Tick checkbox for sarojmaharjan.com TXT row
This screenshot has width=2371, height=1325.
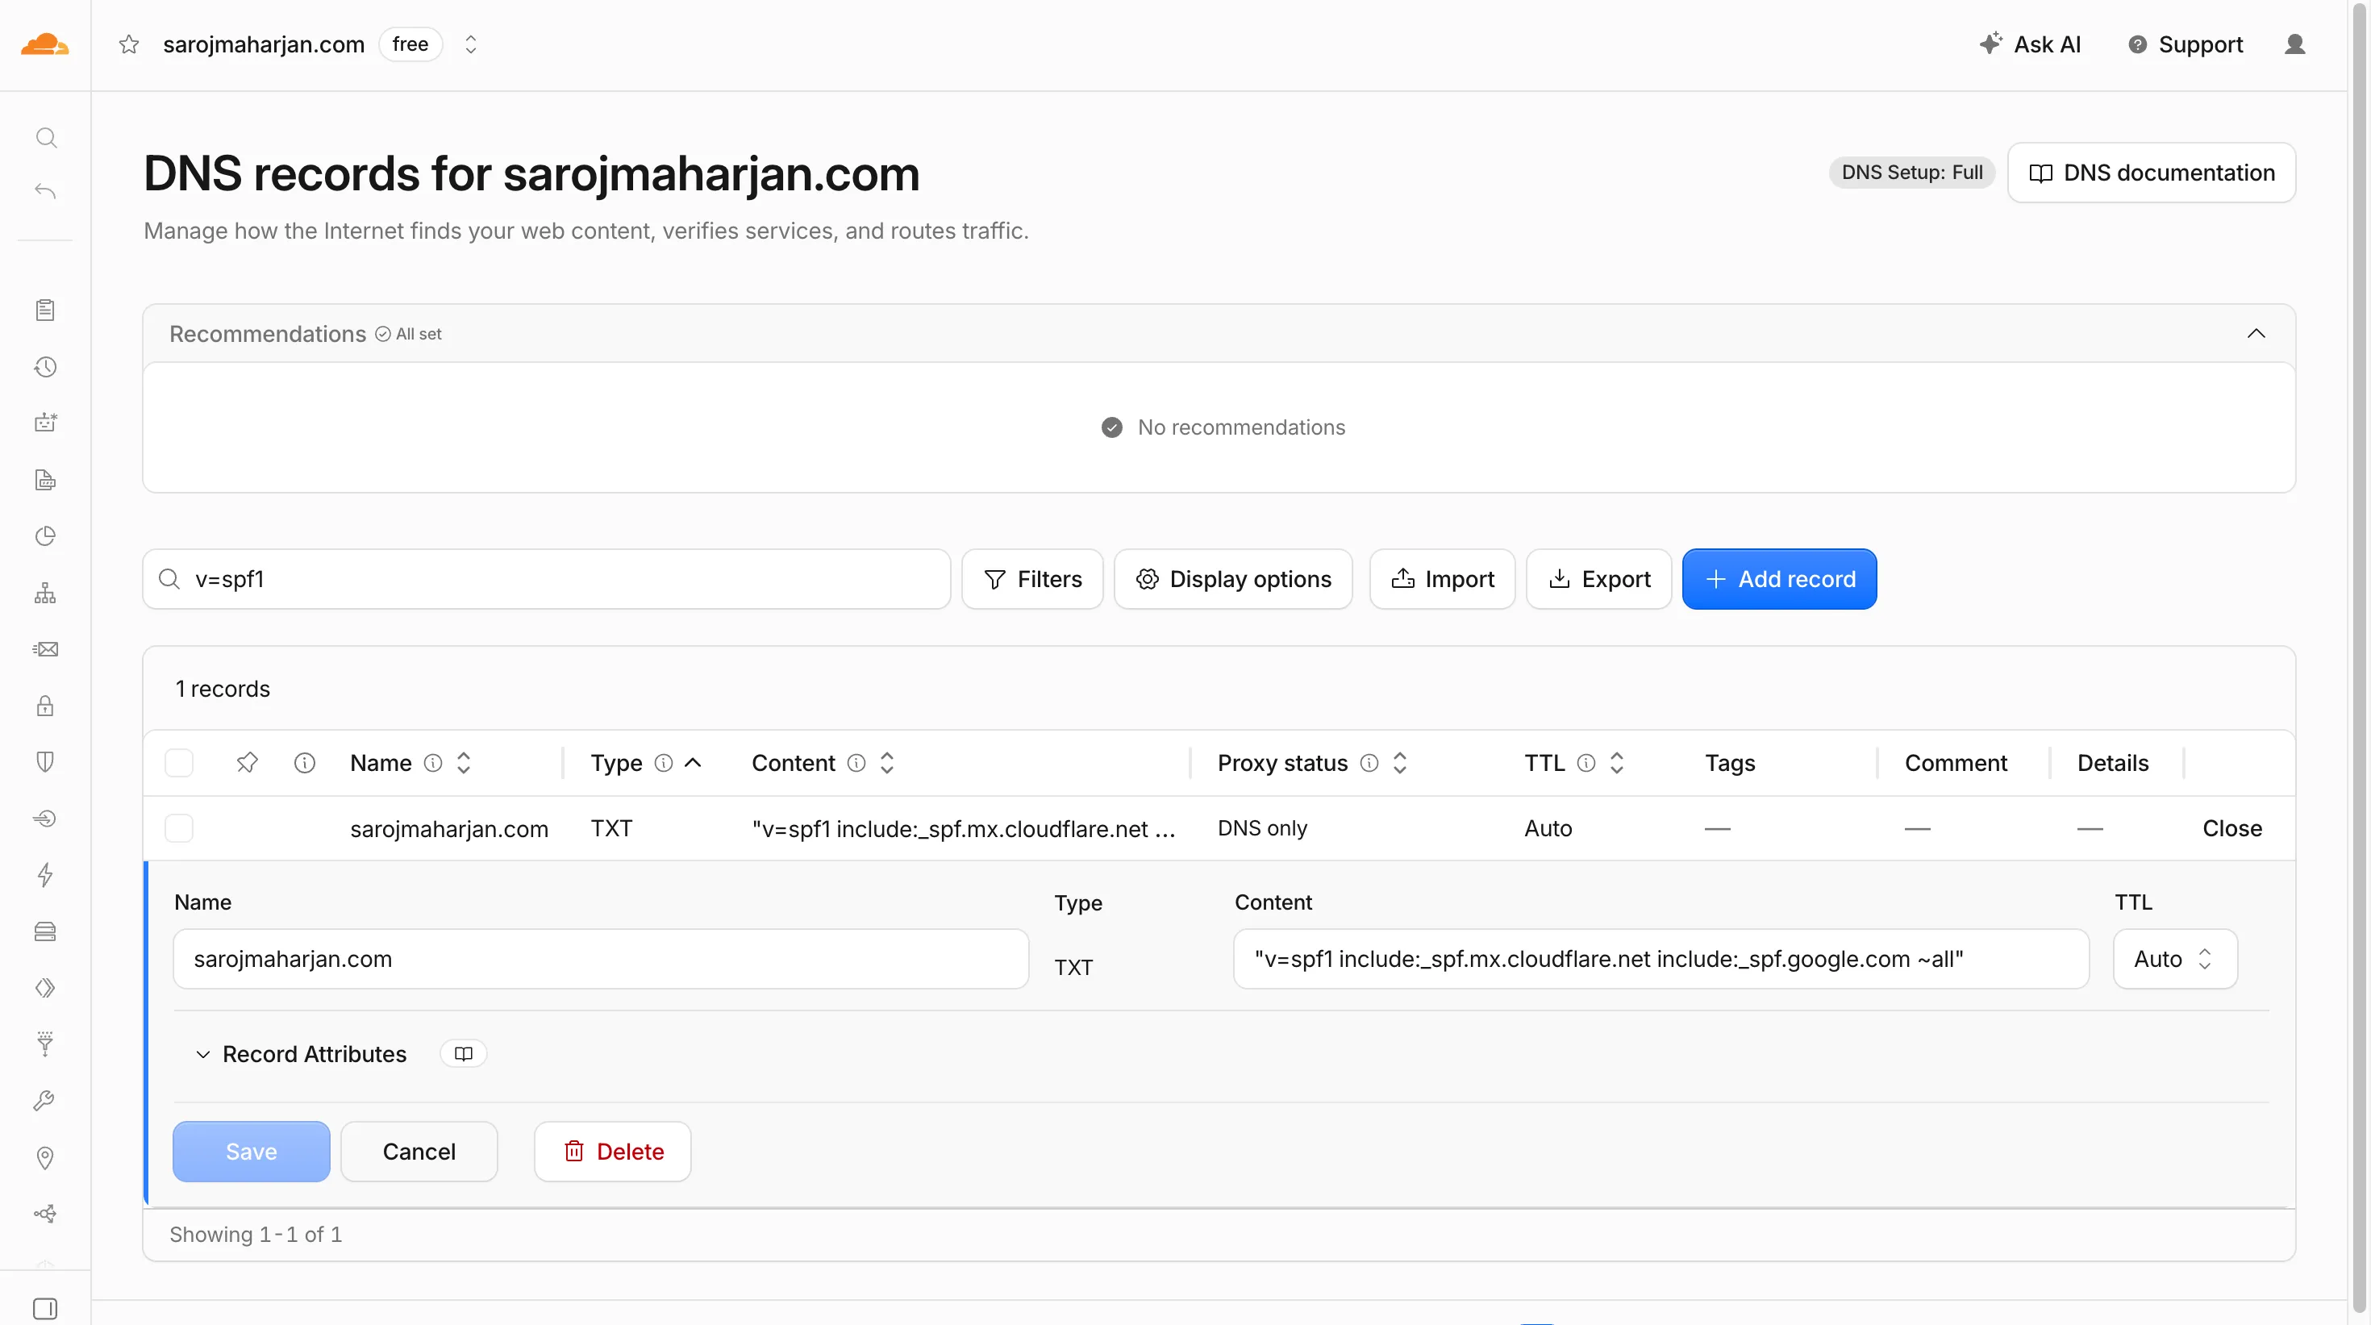[x=178, y=828]
